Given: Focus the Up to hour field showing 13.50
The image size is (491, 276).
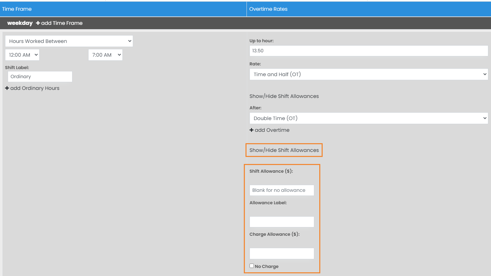Looking at the screenshot, I should pos(369,51).
